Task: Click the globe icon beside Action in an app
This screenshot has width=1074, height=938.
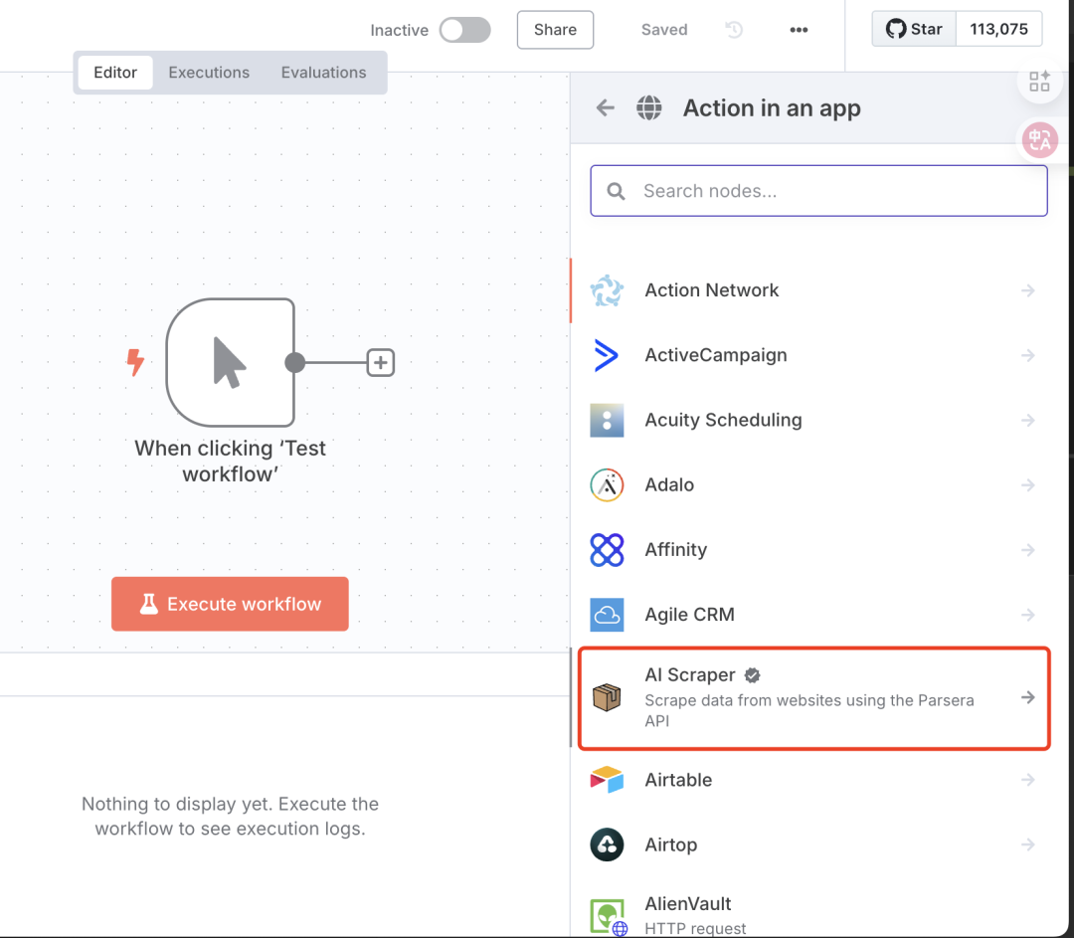Action: [648, 107]
